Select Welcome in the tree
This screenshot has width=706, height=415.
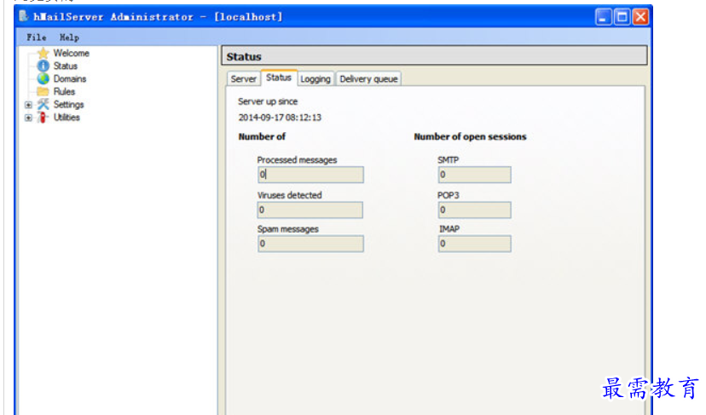(71, 53)
